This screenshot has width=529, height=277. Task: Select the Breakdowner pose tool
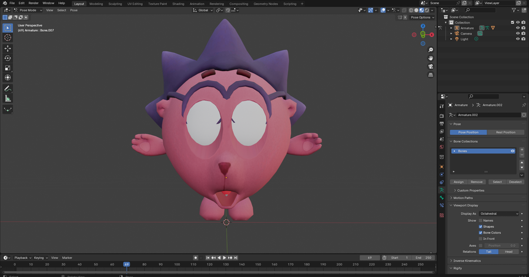pos(8,109)
